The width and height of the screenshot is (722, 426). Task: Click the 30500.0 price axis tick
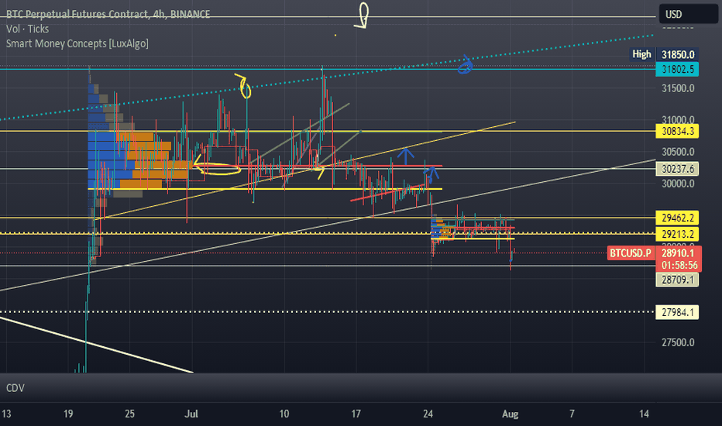[678, 152]
